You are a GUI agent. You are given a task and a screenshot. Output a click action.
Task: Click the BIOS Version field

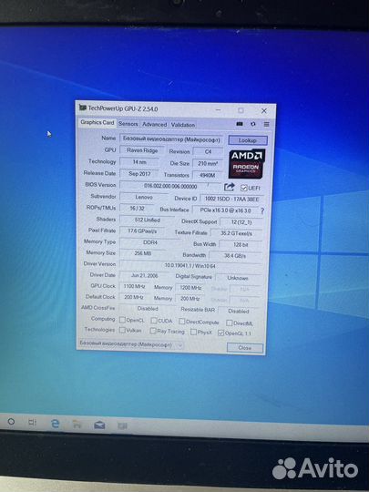(170, 186)
